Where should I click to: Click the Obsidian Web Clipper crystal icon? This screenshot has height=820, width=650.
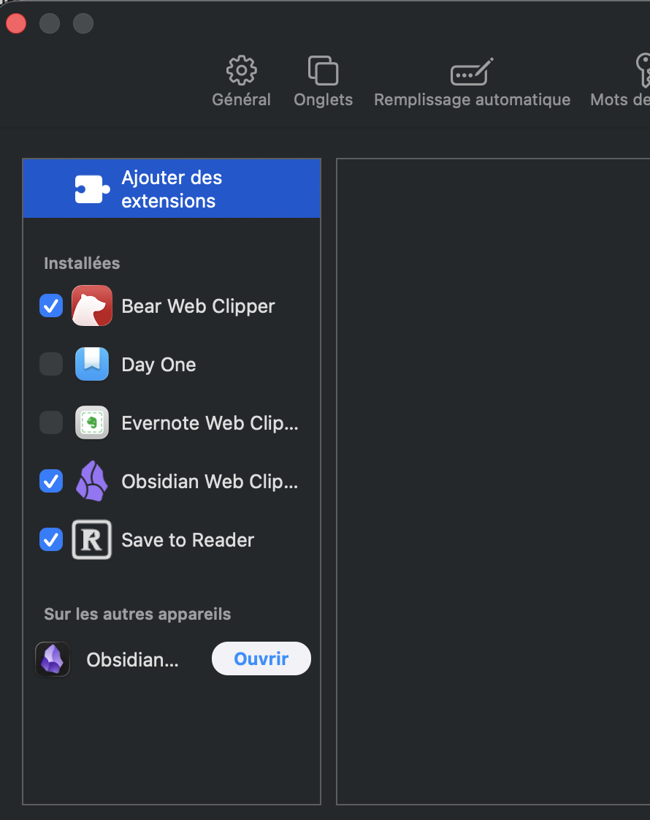coord(92,481)
